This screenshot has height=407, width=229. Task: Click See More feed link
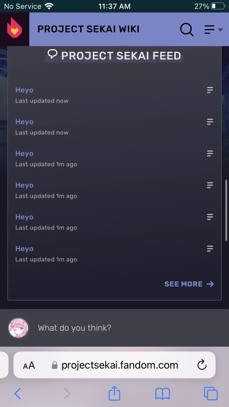coord(189,284)
